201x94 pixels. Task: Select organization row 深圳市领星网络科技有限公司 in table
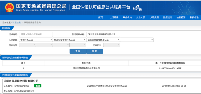tap(86, 68)
